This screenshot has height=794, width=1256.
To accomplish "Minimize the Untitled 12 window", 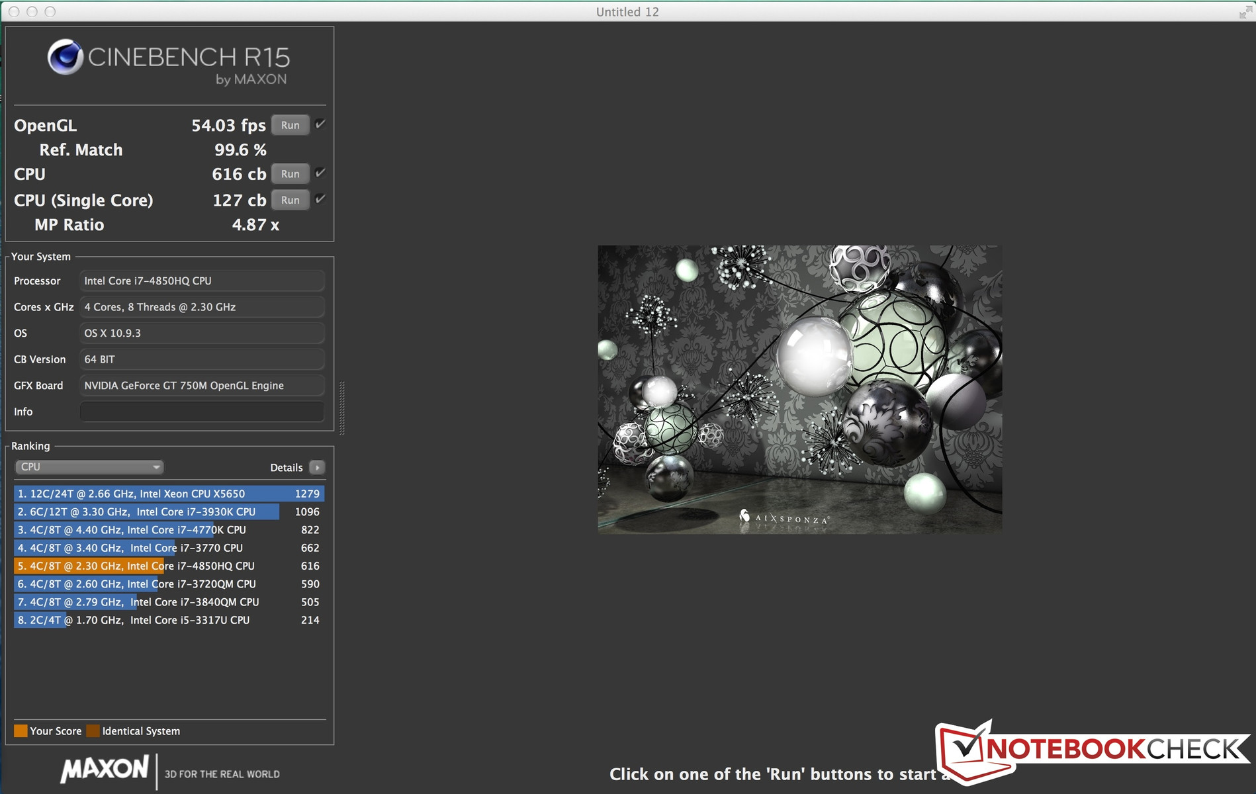I will coord(32,12).
